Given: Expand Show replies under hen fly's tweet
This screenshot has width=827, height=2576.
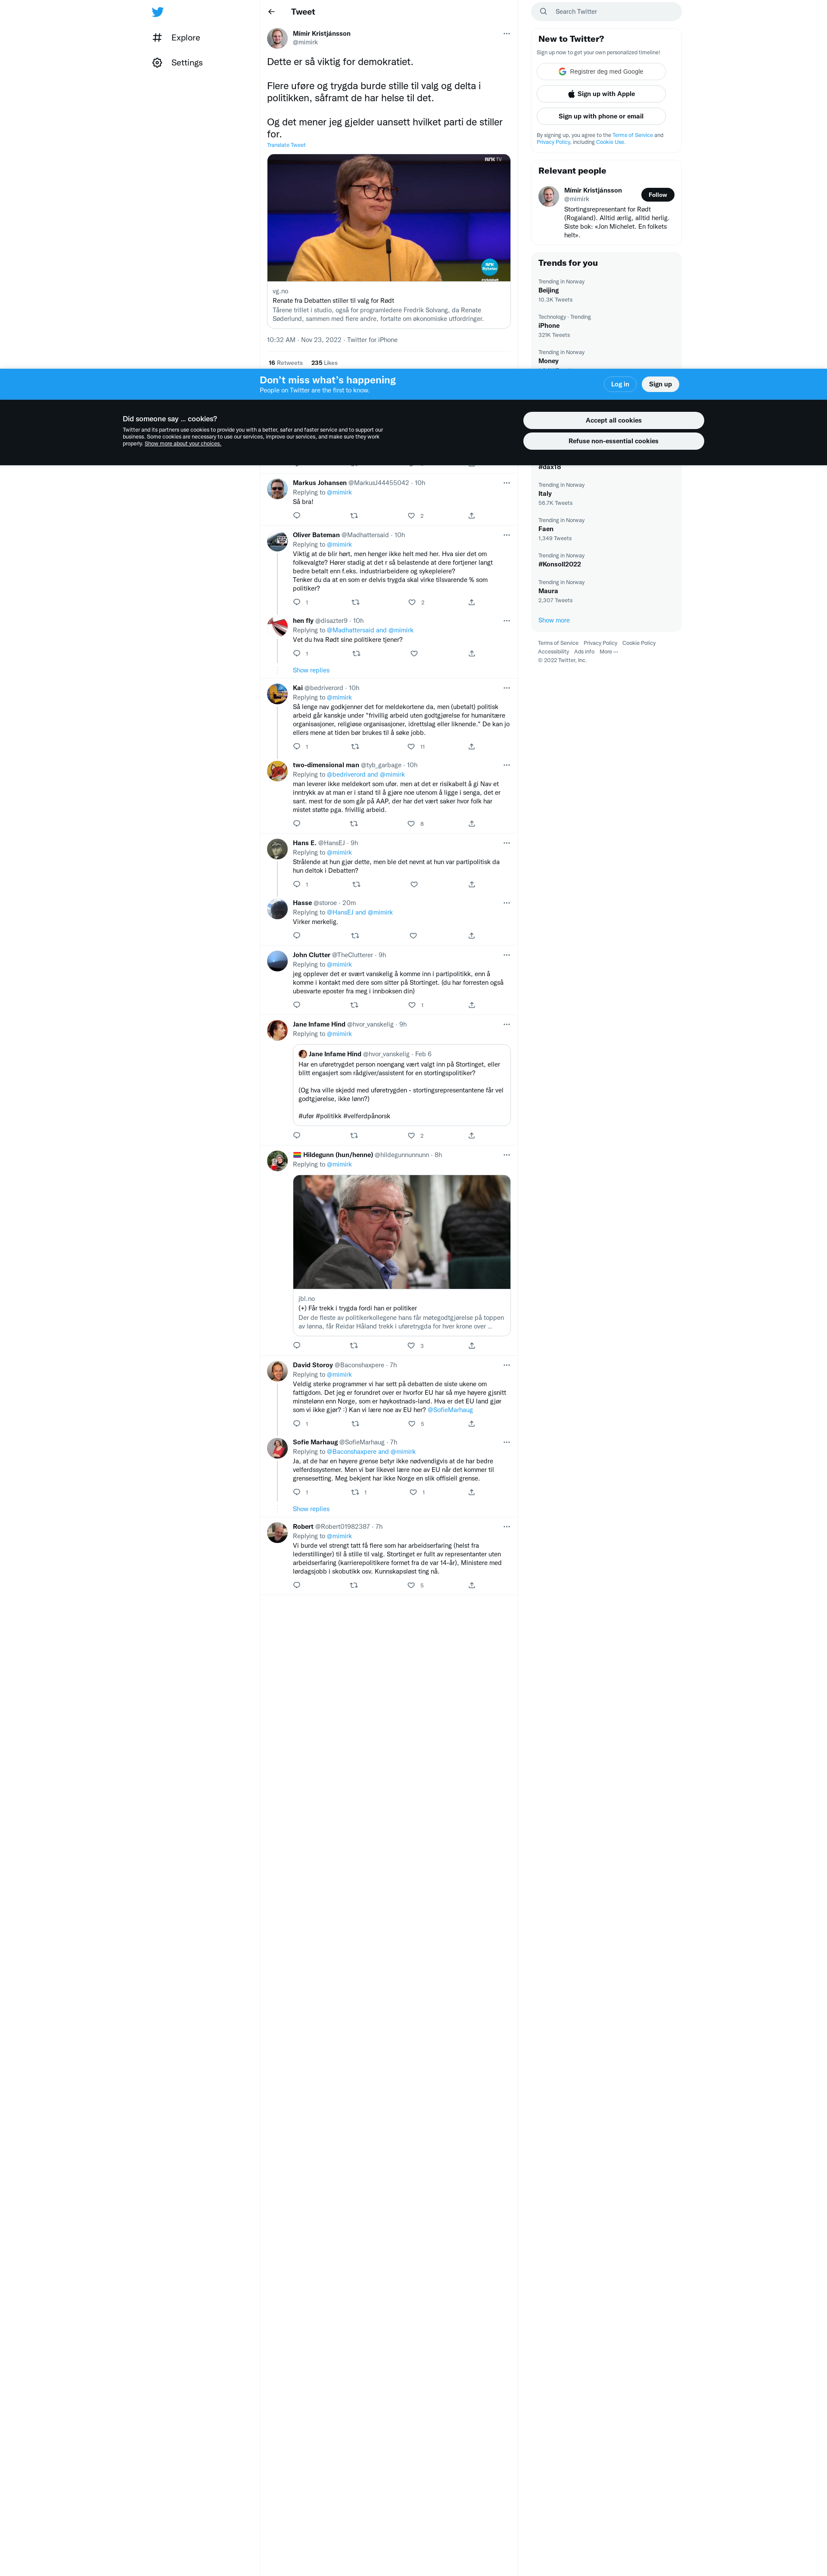Looking at the screenshot, I should coord(311,670).
